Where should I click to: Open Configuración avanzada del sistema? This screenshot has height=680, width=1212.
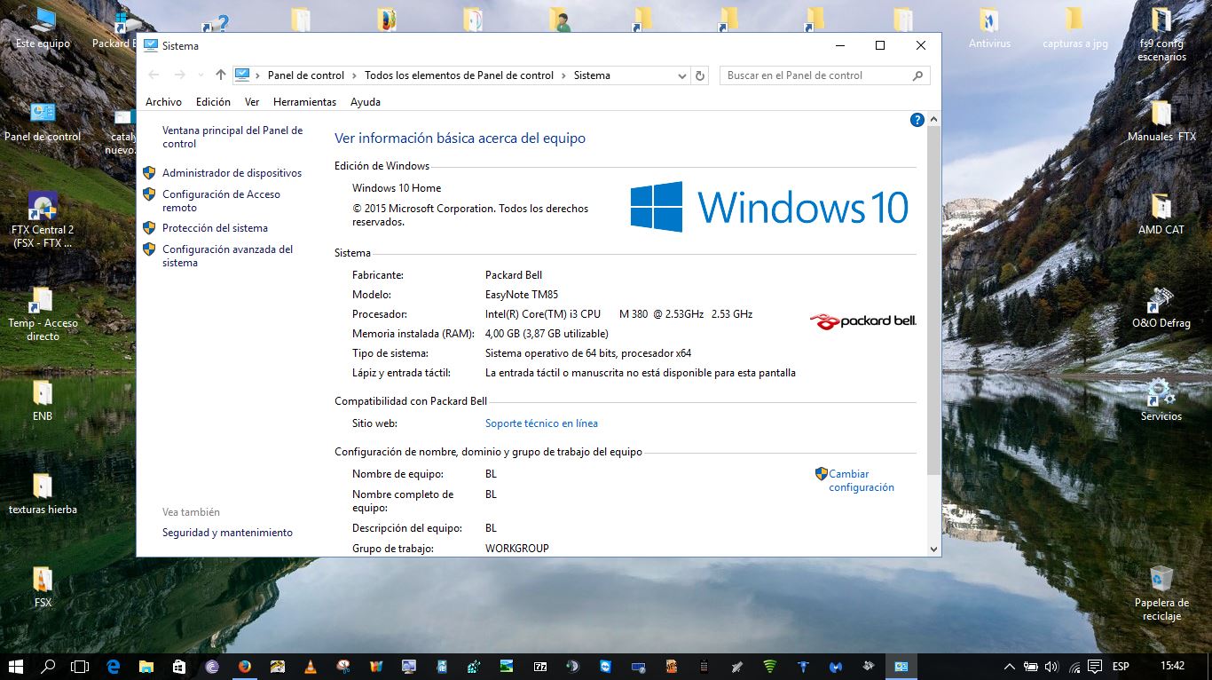click(x=227, y=256)
